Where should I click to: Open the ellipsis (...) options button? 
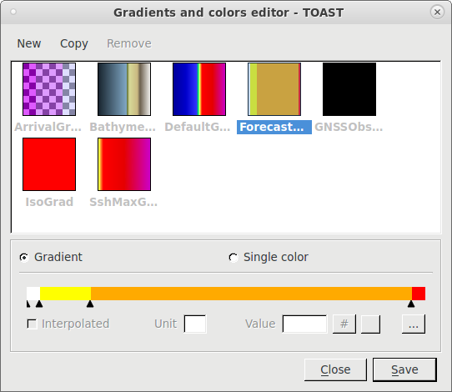coord(414,324)
